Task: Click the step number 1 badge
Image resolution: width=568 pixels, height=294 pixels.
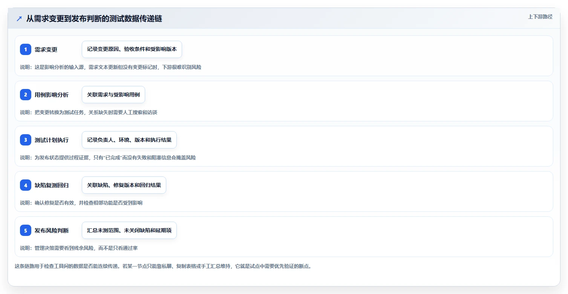Action: tap(26, 49)
